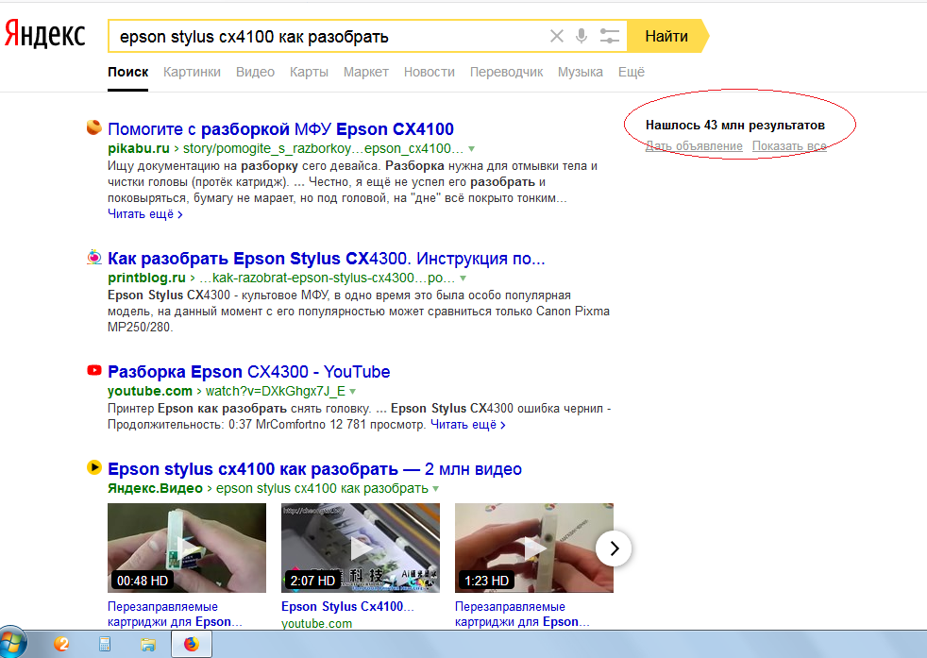Switch to the Firefox taskbar icon
The image size is (927, 658).
click(191, 644)
